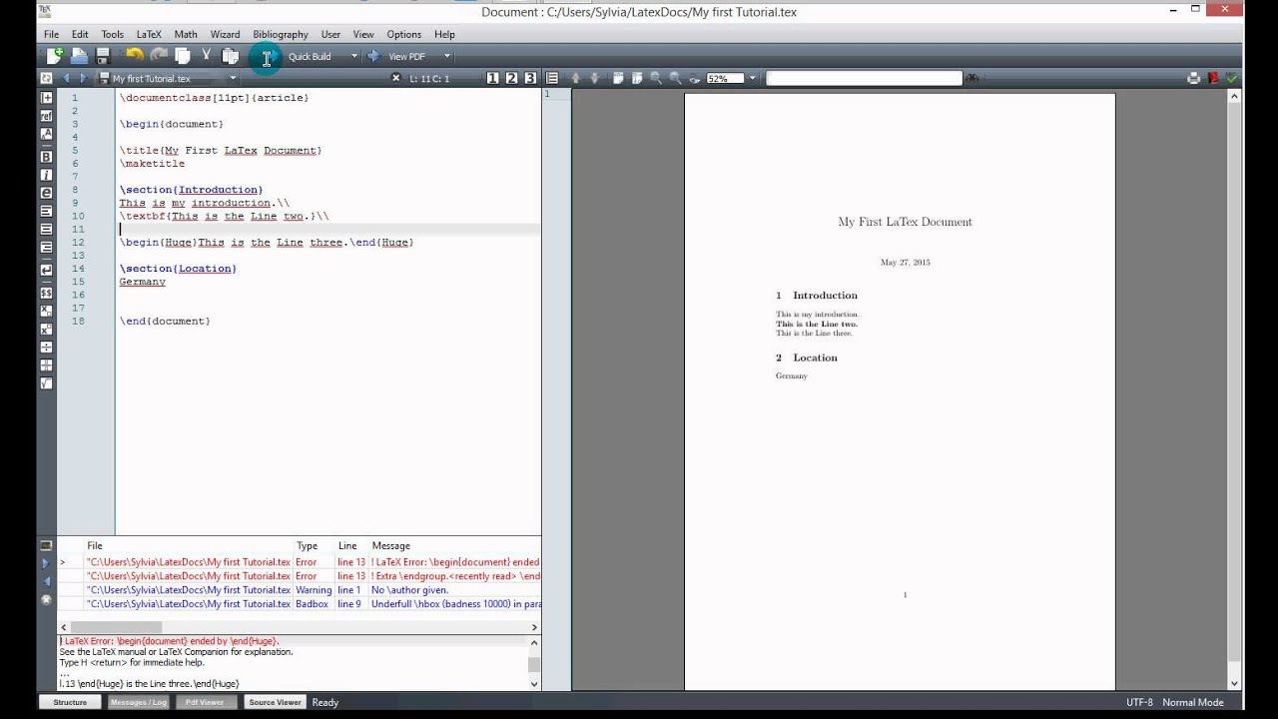Open the LaTeX menu
Image resolution: width=1278 pixels, height=719 pixels.
click(x=149, y=34)
